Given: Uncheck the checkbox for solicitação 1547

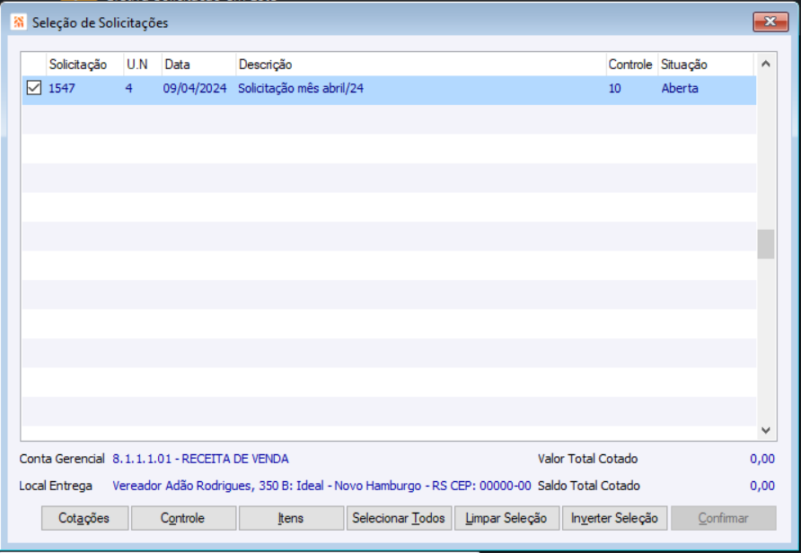Looking at the screenshot, I should [34, 88].
